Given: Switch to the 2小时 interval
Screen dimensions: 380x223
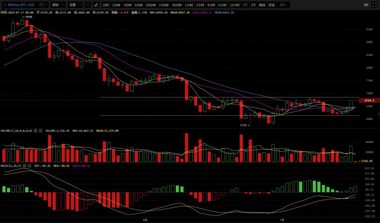Looking at the screenshot, I should [x=200, y=5].
